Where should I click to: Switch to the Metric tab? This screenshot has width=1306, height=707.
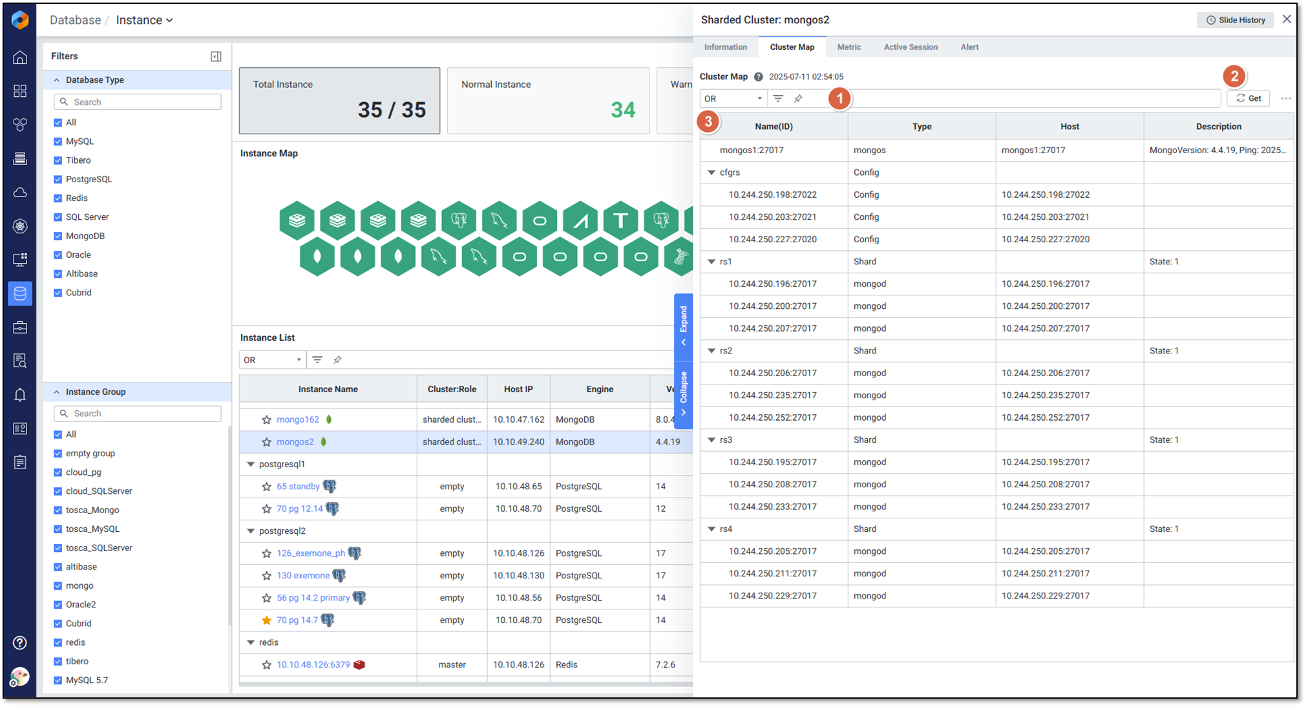click(x=848, y=47)
